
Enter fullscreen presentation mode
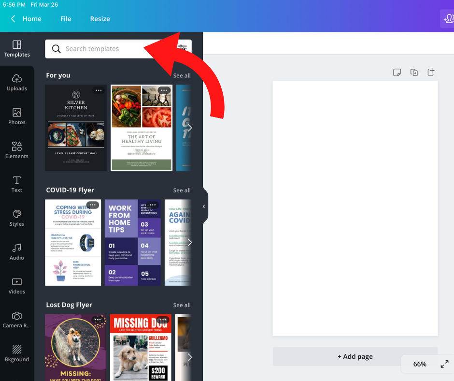444,364
